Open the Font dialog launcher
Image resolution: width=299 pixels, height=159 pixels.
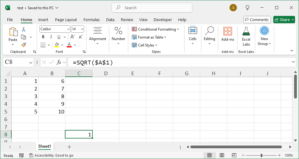point(84,52)
